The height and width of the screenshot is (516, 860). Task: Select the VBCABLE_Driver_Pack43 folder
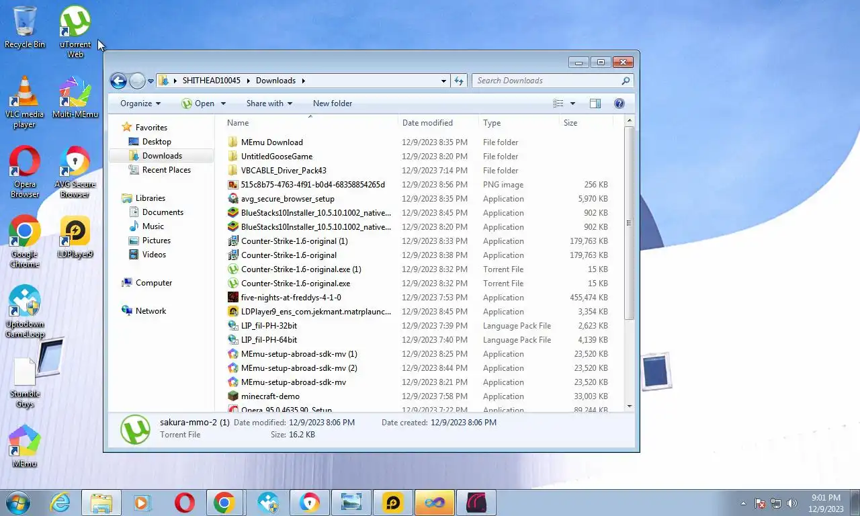click(284, 171)
